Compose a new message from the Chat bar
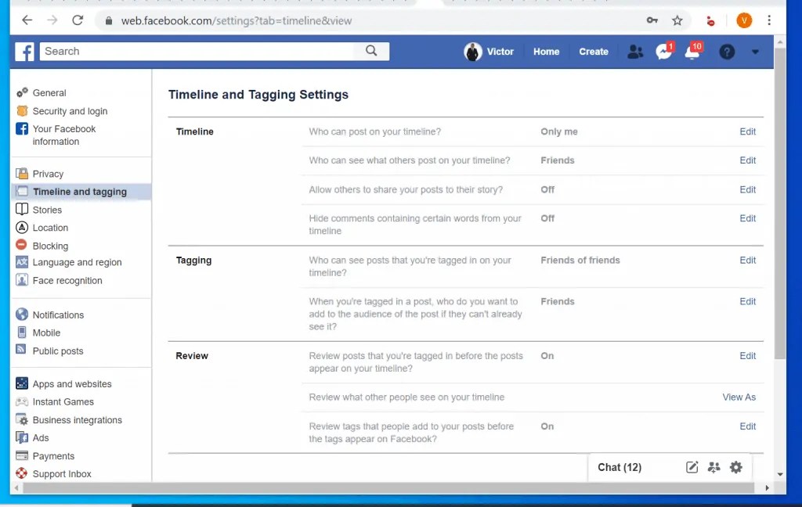The image size is (802, 507). coord(692,467)
